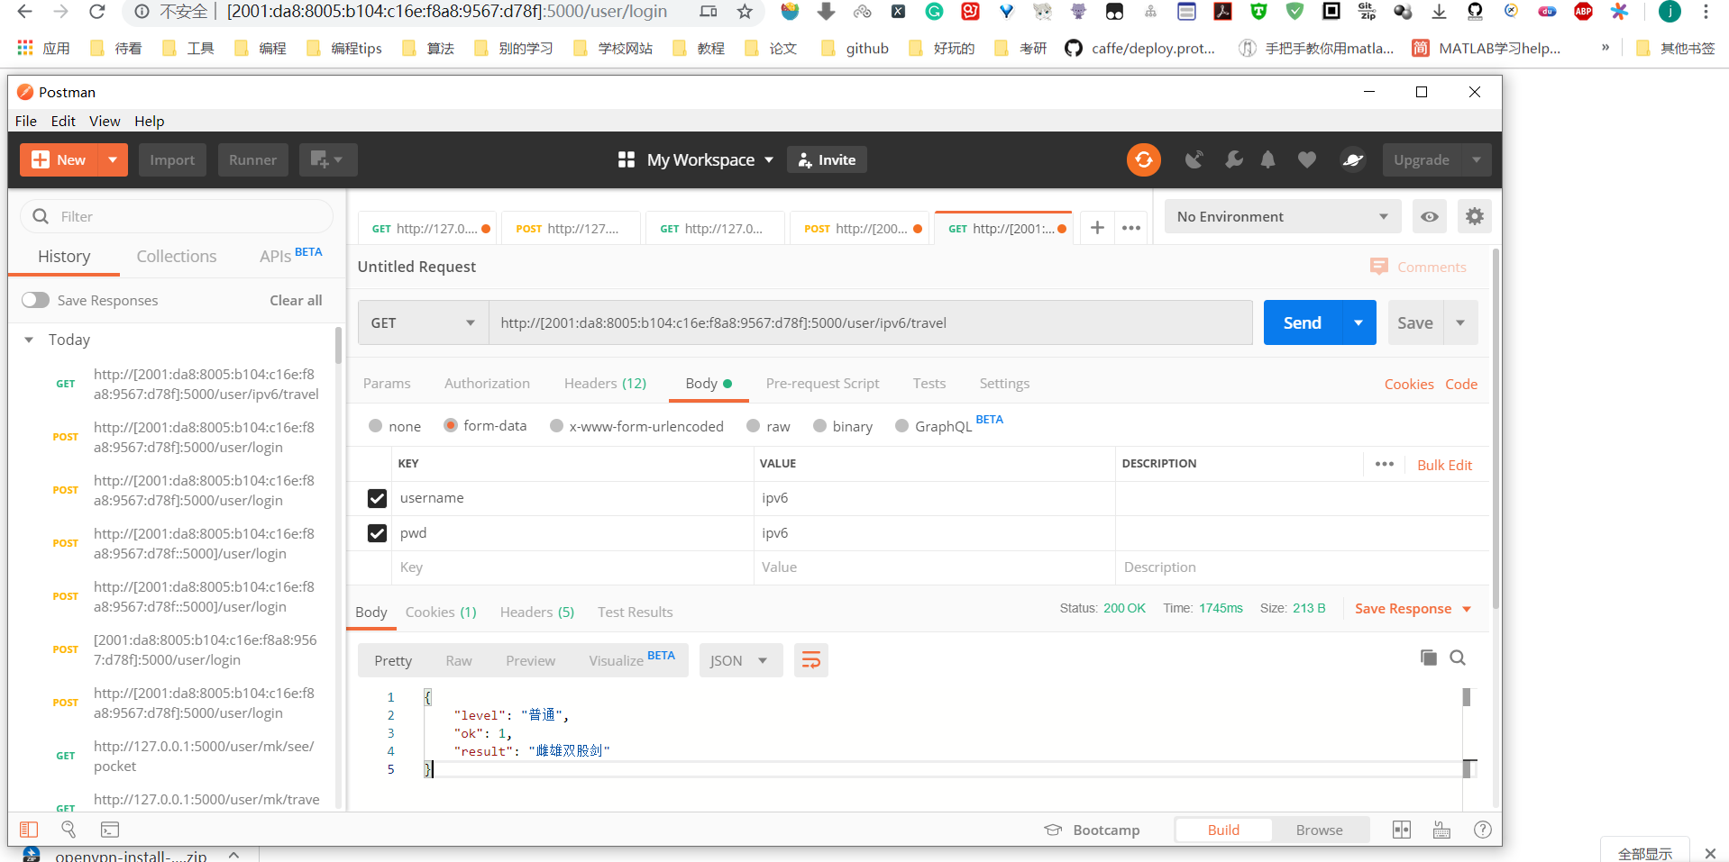Collapse the Today history group

tap(28, 340)
